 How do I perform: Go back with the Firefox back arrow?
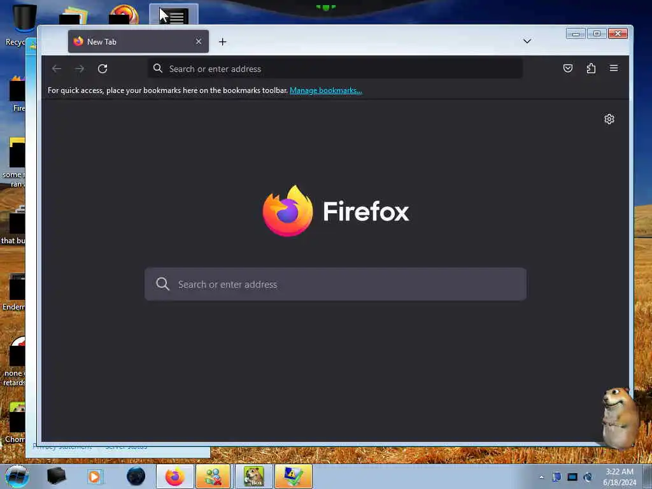tap(57, 69)
